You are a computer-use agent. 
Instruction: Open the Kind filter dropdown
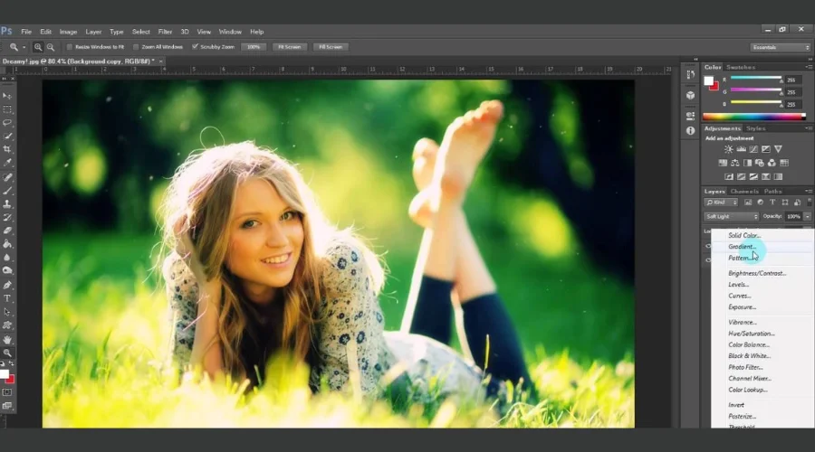tap(721, 202)
